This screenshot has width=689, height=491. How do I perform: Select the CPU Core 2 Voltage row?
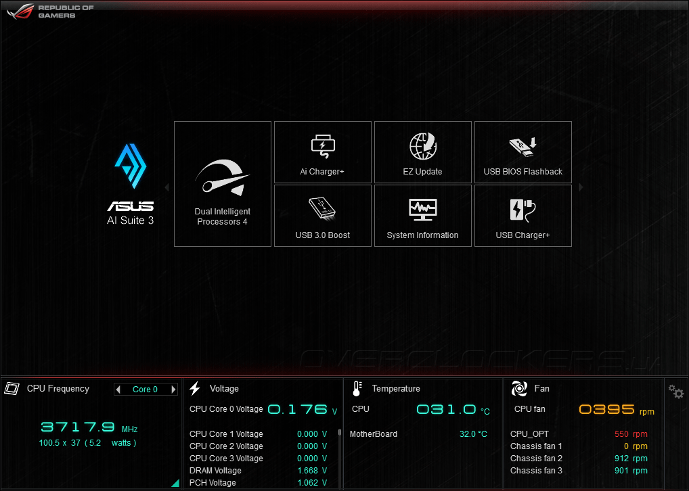click(259, 446)
